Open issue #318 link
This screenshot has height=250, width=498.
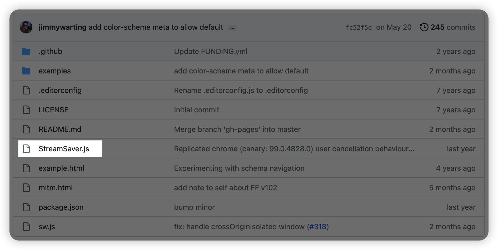coord(318,227)
